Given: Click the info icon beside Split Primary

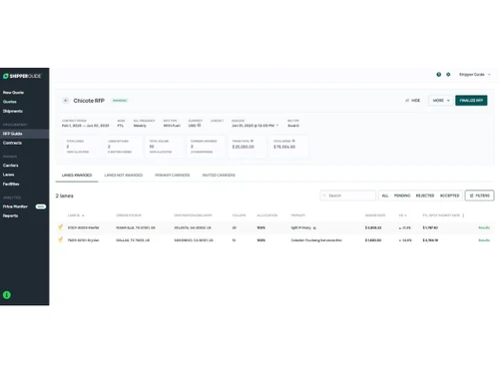Looking at the screenshot, I should pyautogui.click(x=314, y=227).
